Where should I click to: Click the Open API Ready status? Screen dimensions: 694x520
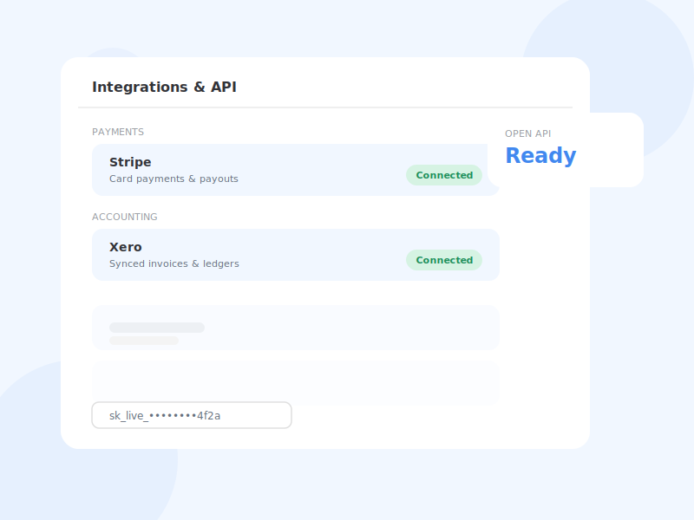[x=540, y=156]
